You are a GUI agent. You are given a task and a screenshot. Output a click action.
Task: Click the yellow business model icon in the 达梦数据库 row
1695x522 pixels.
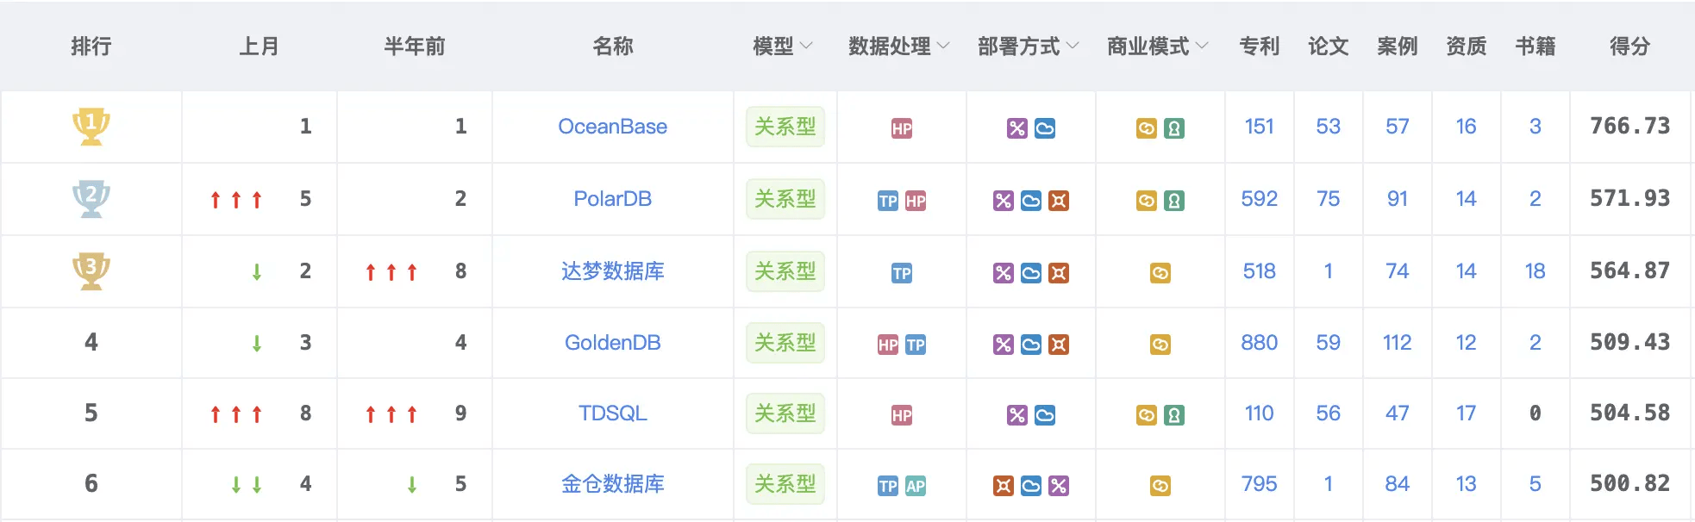coord(1160,273)
